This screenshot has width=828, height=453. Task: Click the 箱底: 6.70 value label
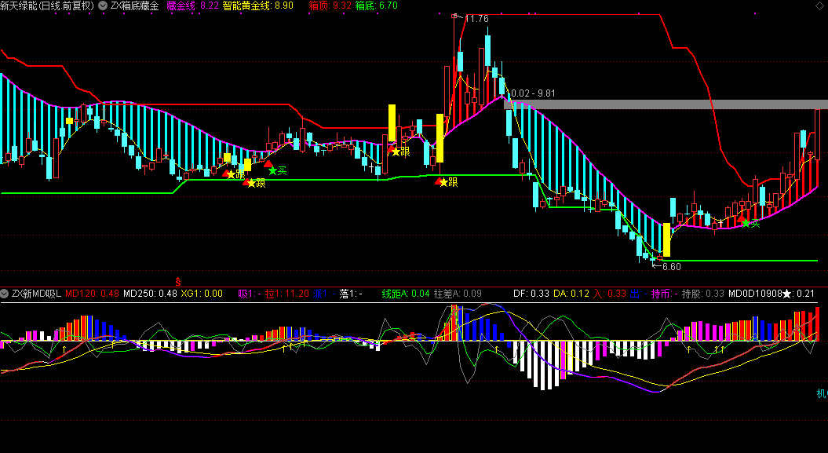click(376, 5)
